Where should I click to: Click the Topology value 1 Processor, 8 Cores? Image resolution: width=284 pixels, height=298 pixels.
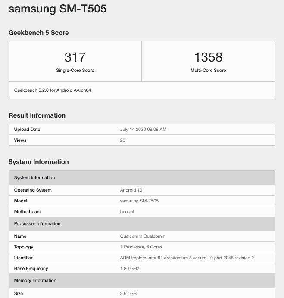[141, 247]
